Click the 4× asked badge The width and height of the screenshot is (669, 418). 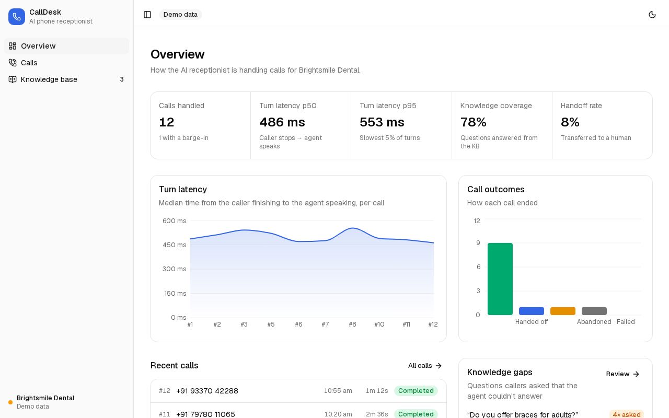tap(627, 414)
